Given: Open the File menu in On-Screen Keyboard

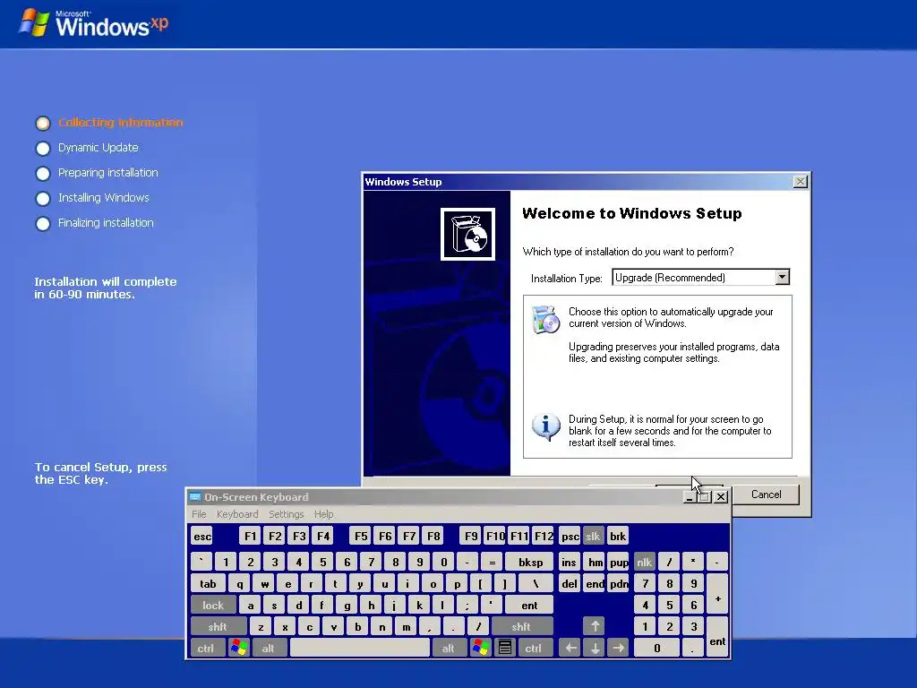Looking at the screenshot, I should pos(199,514).
